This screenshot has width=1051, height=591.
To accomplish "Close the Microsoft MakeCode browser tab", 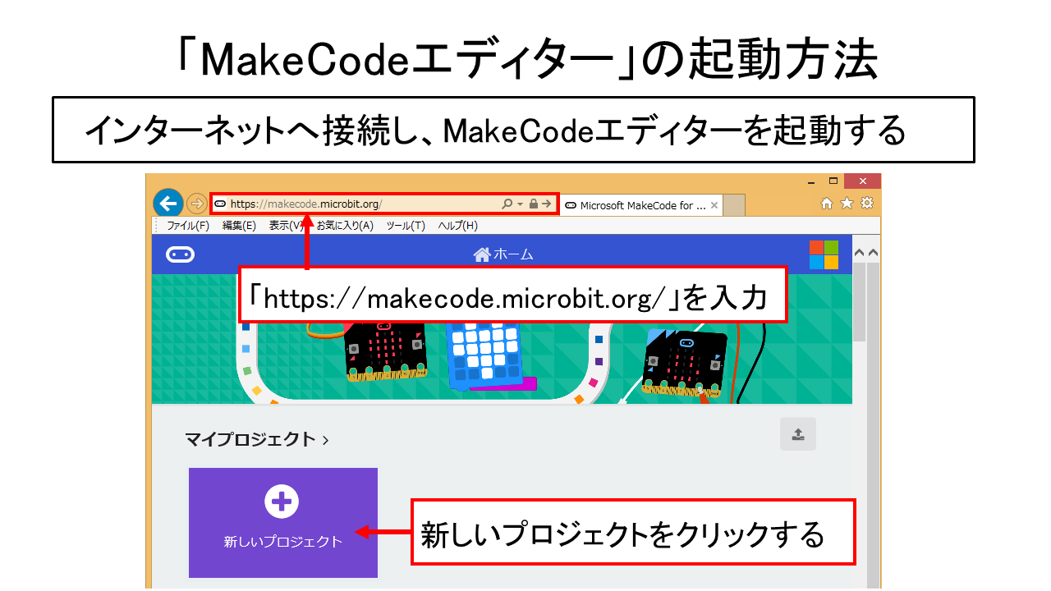I will pyautogui.click(x=714, y=205).
